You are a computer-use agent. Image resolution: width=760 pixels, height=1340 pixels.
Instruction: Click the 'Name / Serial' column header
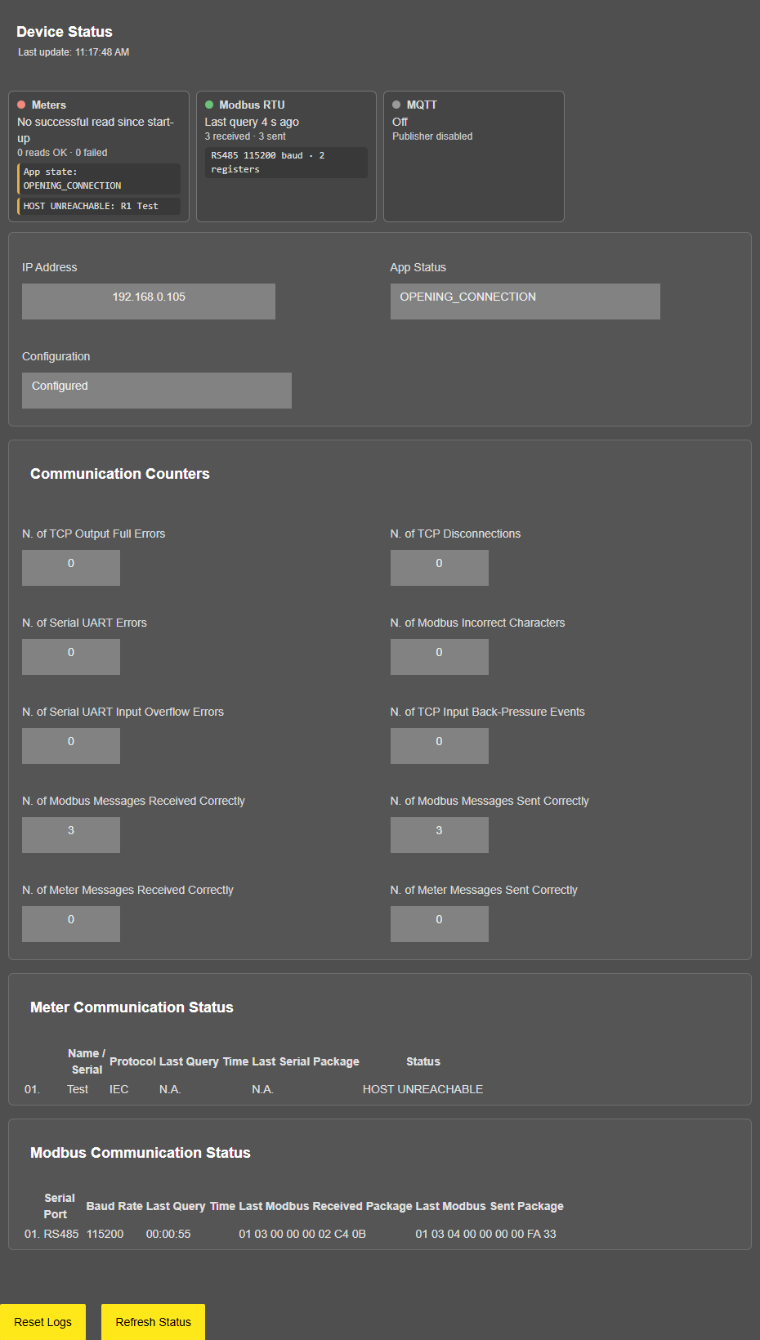pyautogui.click(x=87, y=1061)
